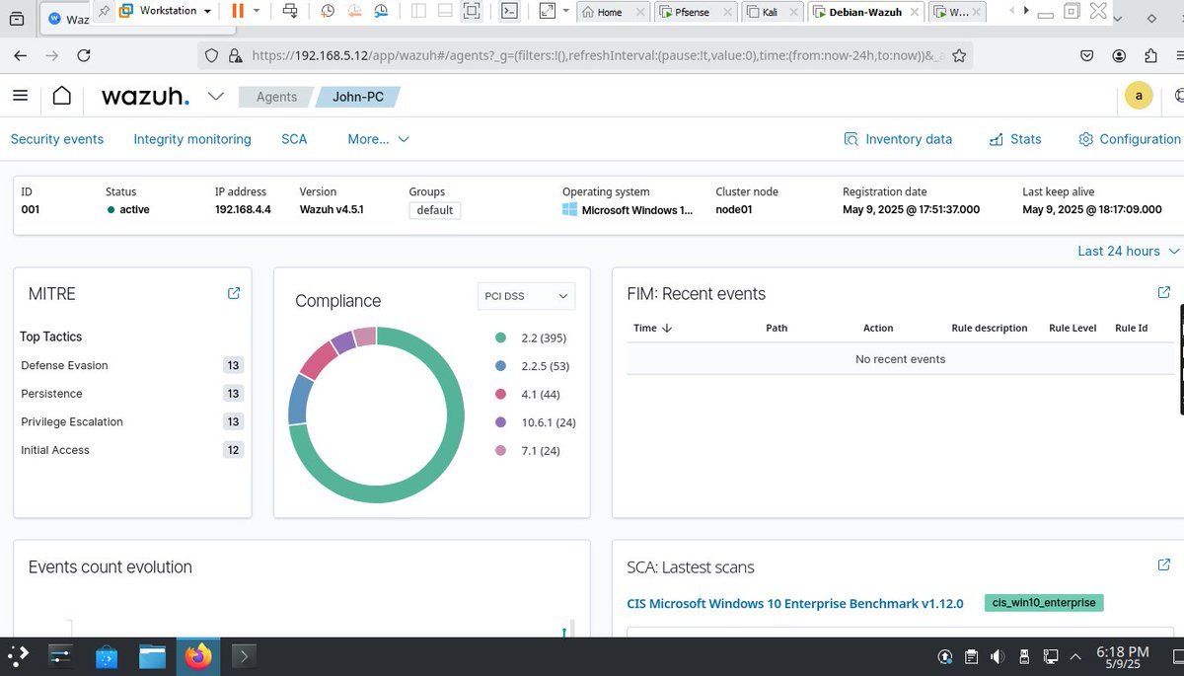The width and height of the screenshot is (1184, 676).
Task: Open the KDE application launcher
Action: click(x=18, y=655)
